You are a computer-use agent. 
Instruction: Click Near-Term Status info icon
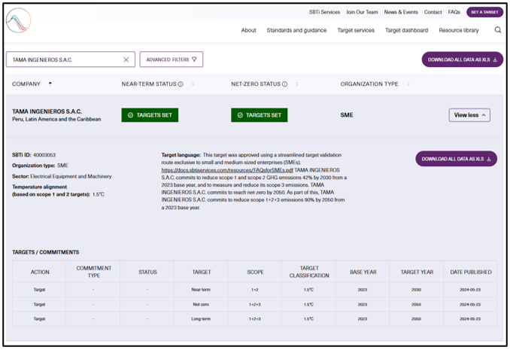click(181, 84)
